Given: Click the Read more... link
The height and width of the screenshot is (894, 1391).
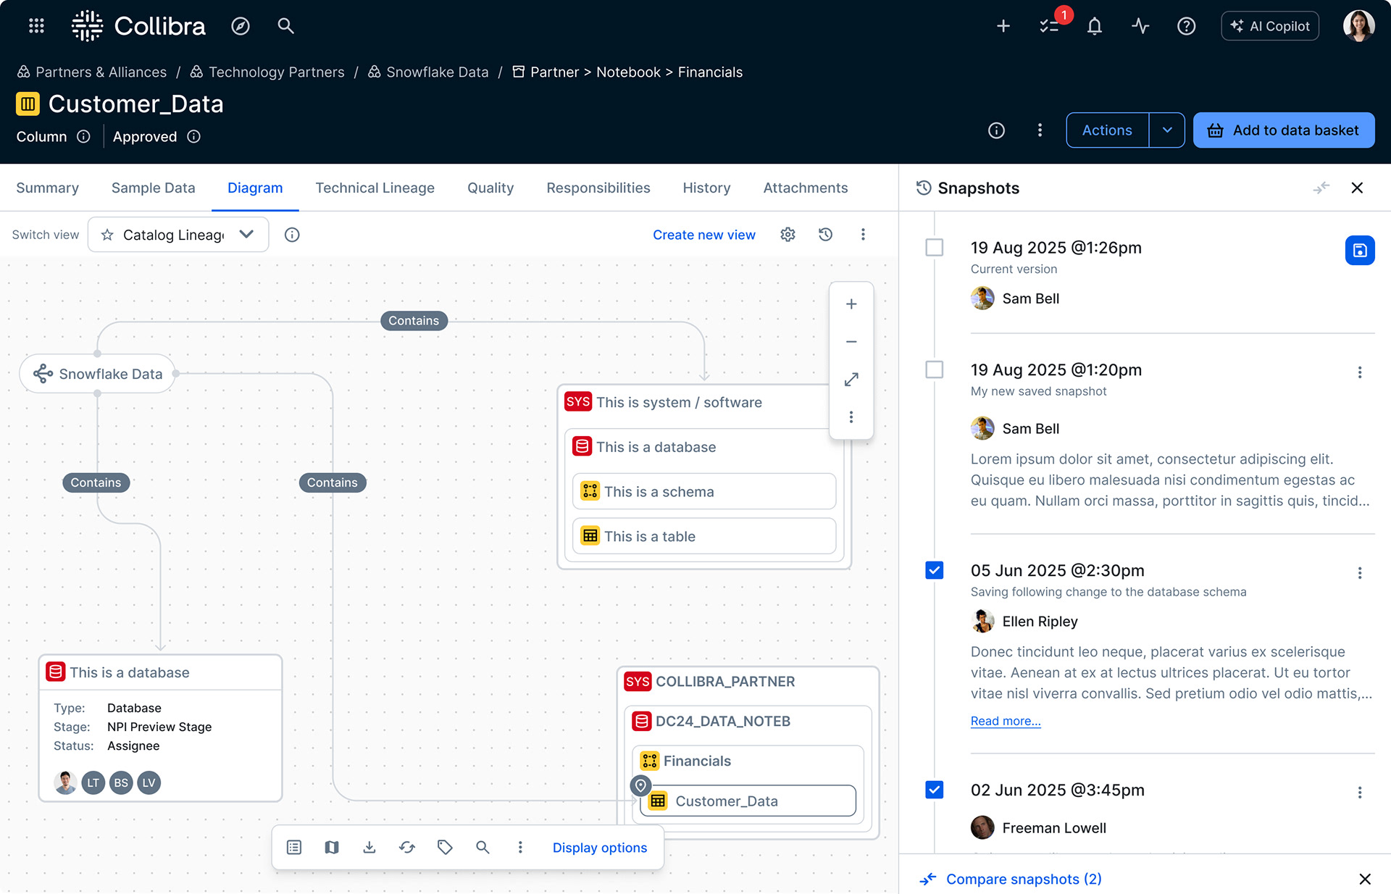Looking at the screenshot, I should coord(1005,721).
